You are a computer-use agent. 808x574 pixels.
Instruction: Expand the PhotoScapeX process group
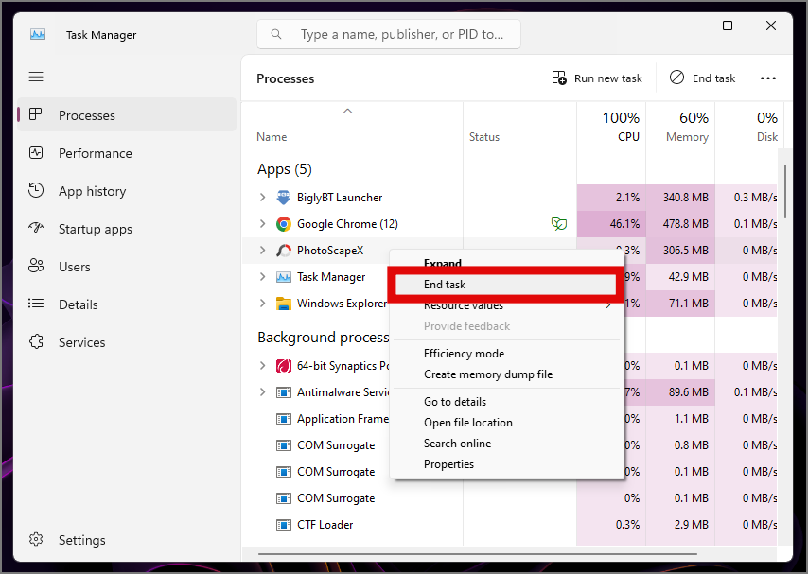pyautogui.click(x=262, y=251)
